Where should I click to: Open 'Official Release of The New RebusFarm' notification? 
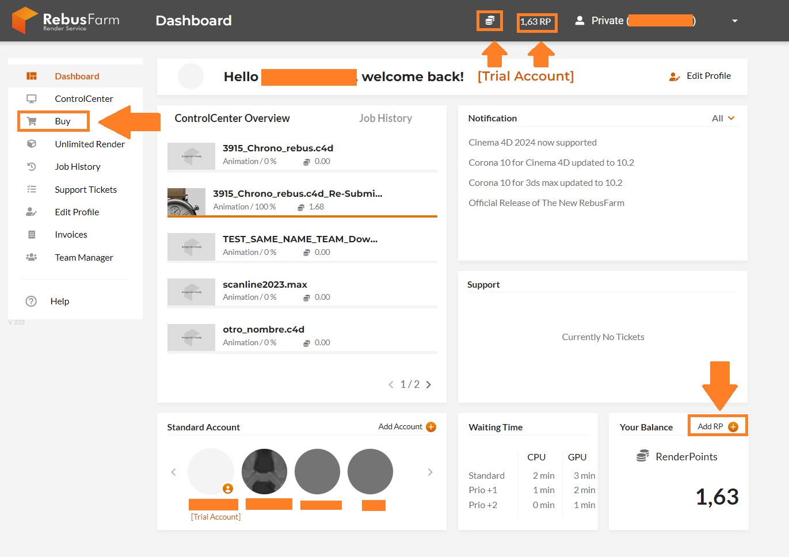(546, 203)
